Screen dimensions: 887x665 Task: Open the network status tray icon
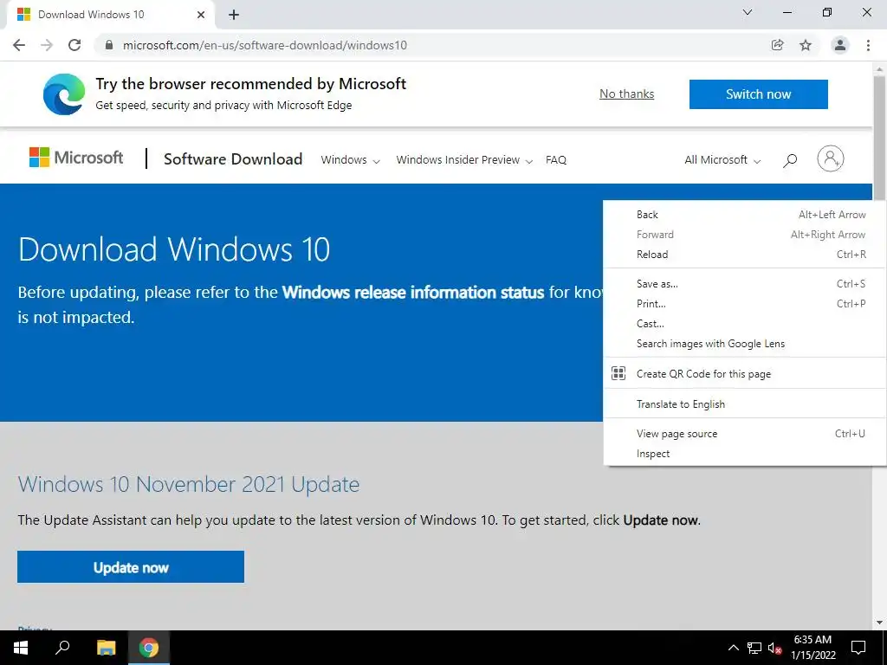[x=754, y=648]
